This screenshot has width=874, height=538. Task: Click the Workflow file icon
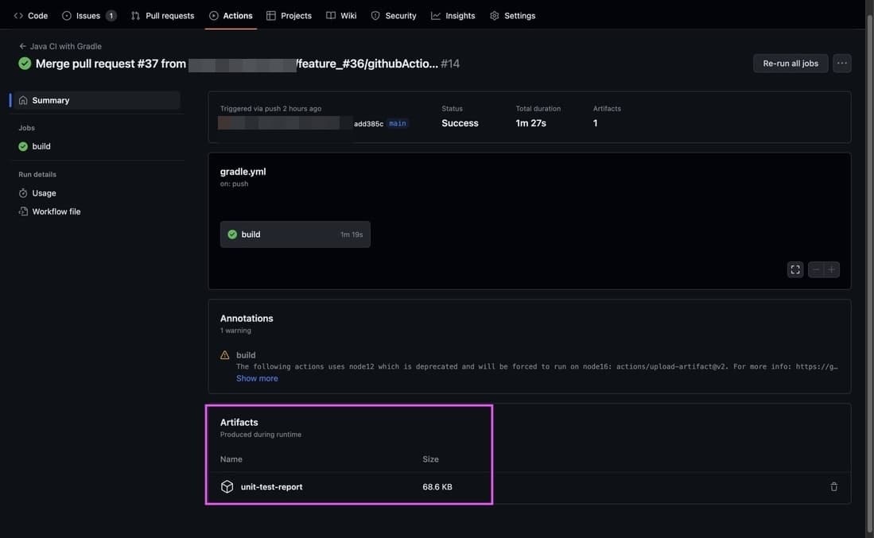pos(23,211)
